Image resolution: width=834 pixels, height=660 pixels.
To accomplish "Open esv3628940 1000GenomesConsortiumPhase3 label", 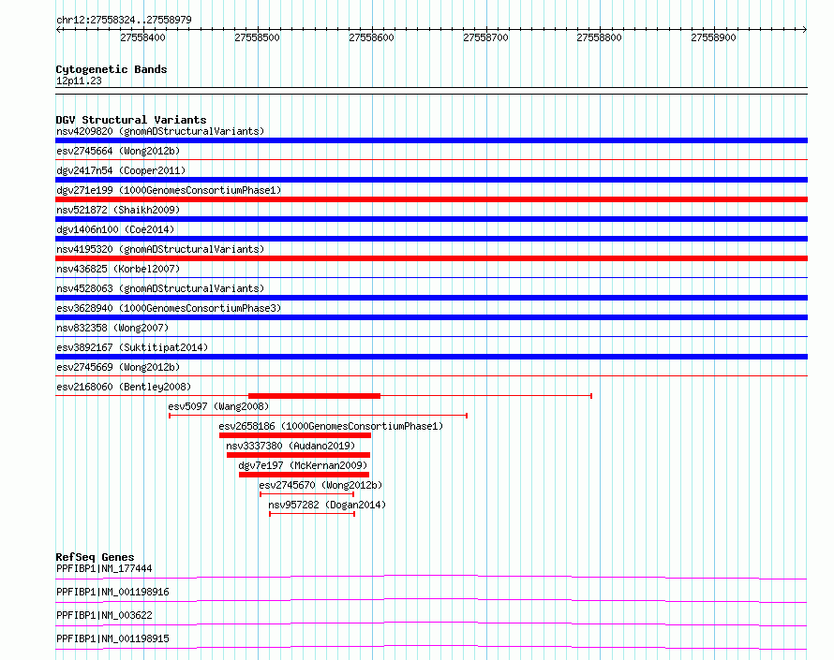I will click(169, 308).
